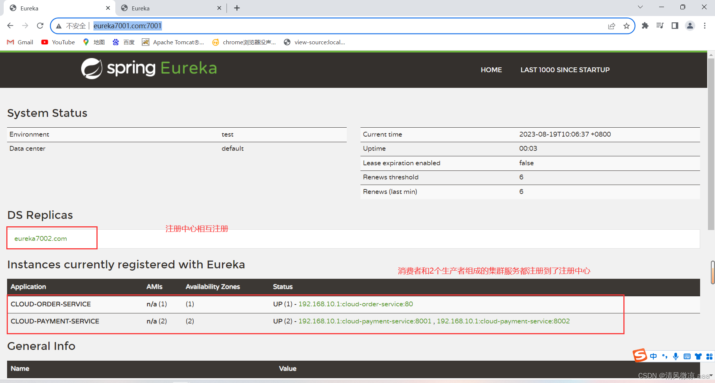715x383 pixels.
Task: Open the Gmail bookmark
Action: tap(20, 42)
